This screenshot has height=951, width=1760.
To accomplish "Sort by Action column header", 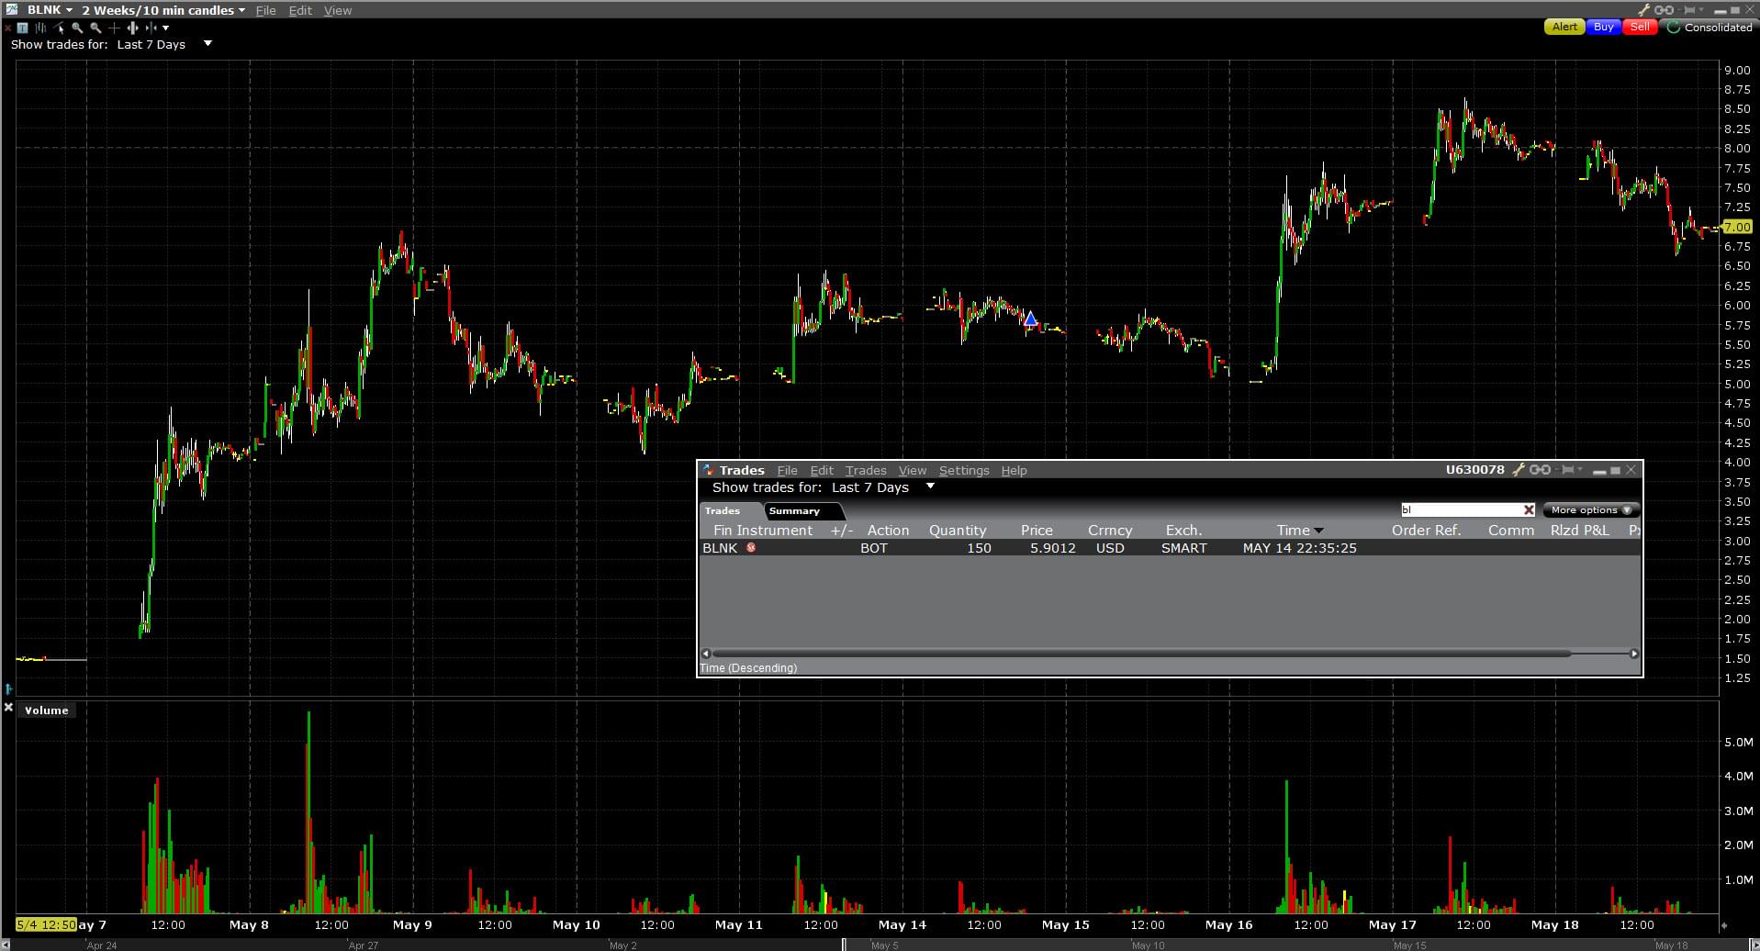I will point(888,531).
